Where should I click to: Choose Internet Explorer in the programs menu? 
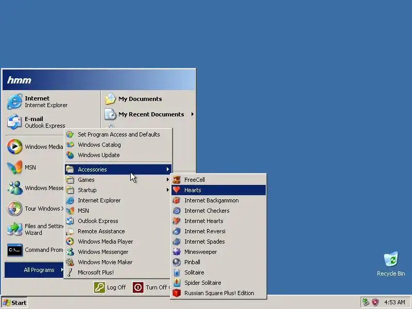point(118,200)
